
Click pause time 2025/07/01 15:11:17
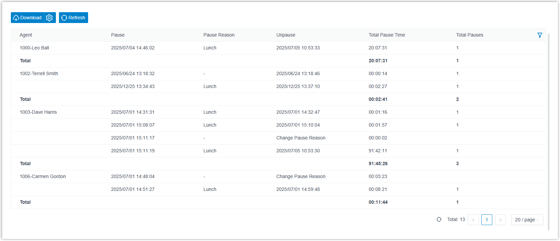click(x=133, y=138)
